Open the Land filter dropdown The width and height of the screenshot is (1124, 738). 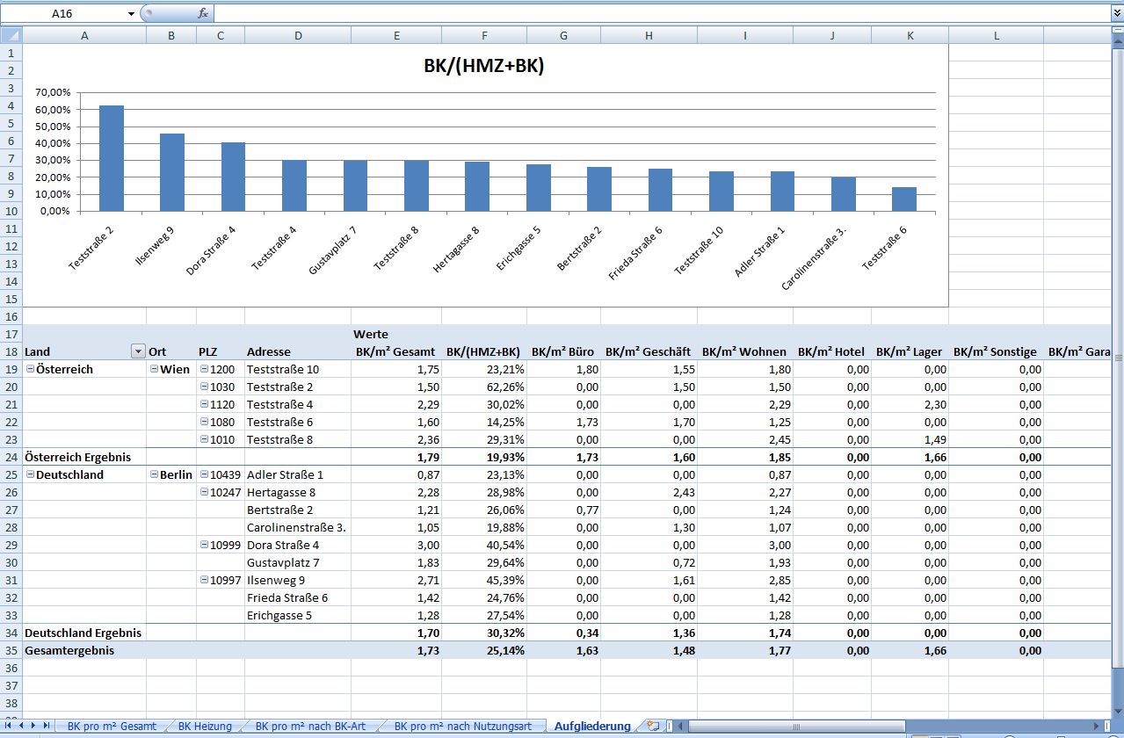click(138, 351)
